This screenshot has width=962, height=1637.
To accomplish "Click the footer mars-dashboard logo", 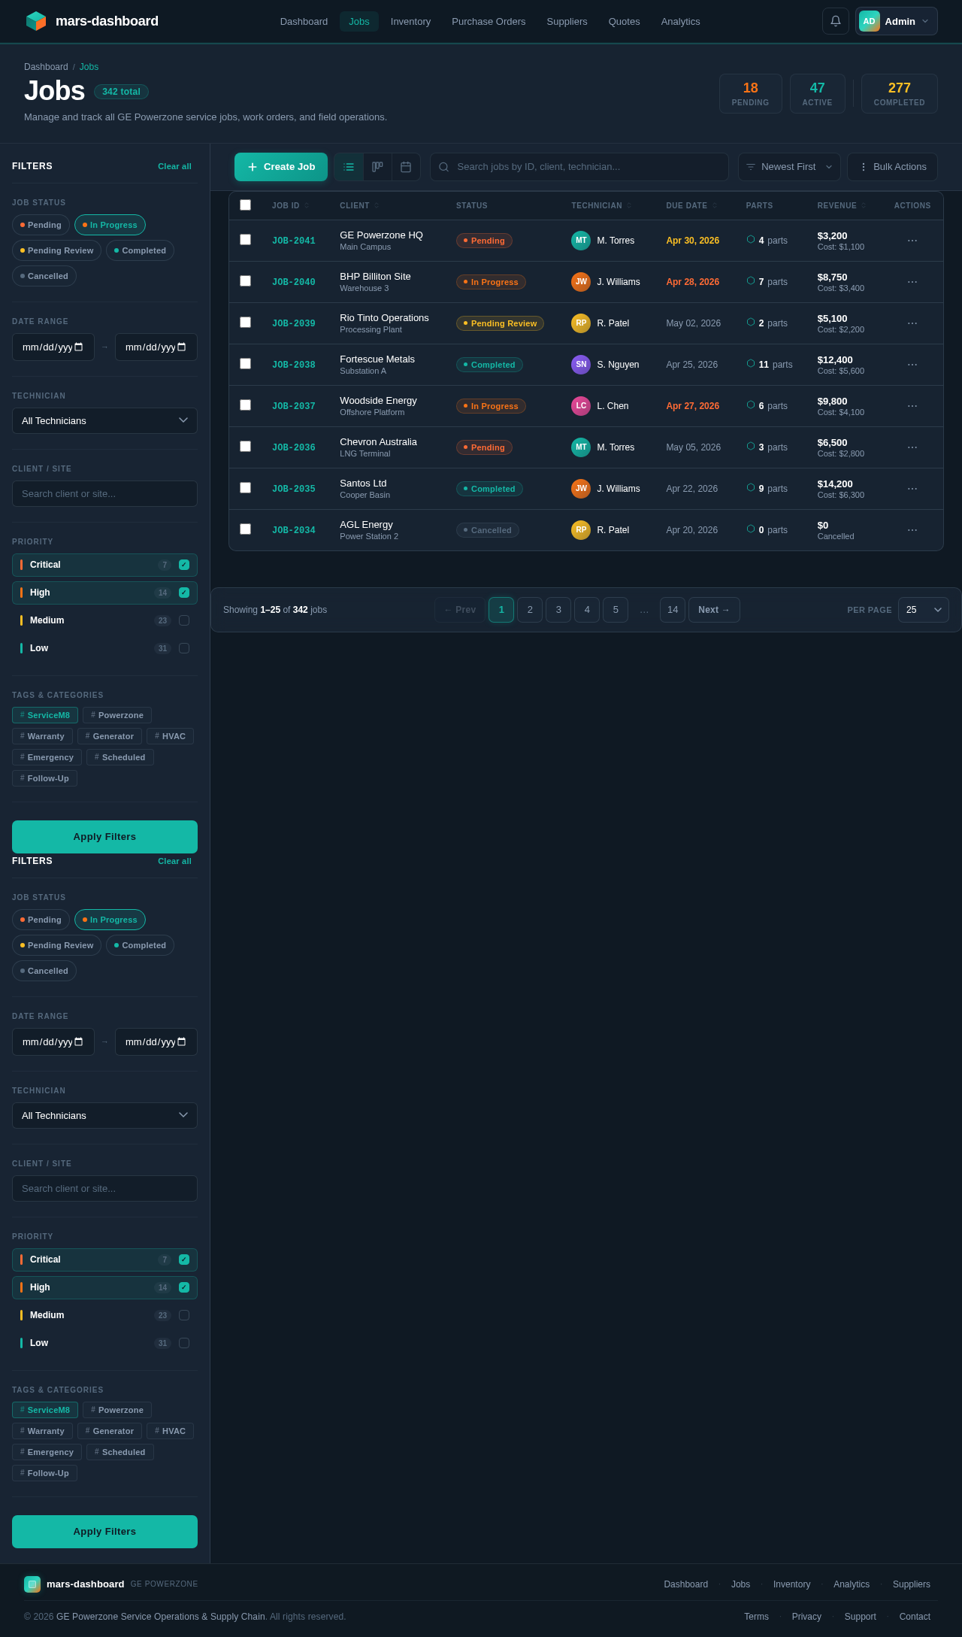I will 32,1584.
